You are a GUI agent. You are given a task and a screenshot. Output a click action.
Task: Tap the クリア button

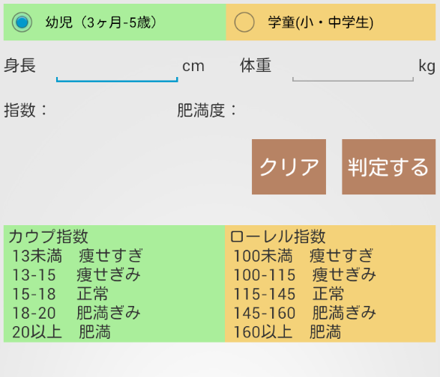(x=289, y=167)
